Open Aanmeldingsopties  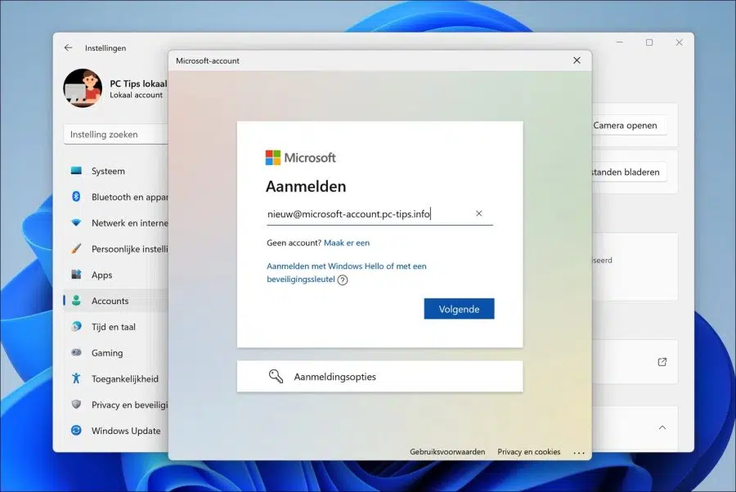point(379,376)
